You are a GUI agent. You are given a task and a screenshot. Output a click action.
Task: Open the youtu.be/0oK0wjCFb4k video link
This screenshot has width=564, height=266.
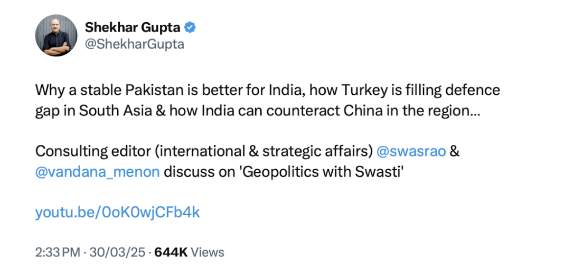tap(117, 212)
